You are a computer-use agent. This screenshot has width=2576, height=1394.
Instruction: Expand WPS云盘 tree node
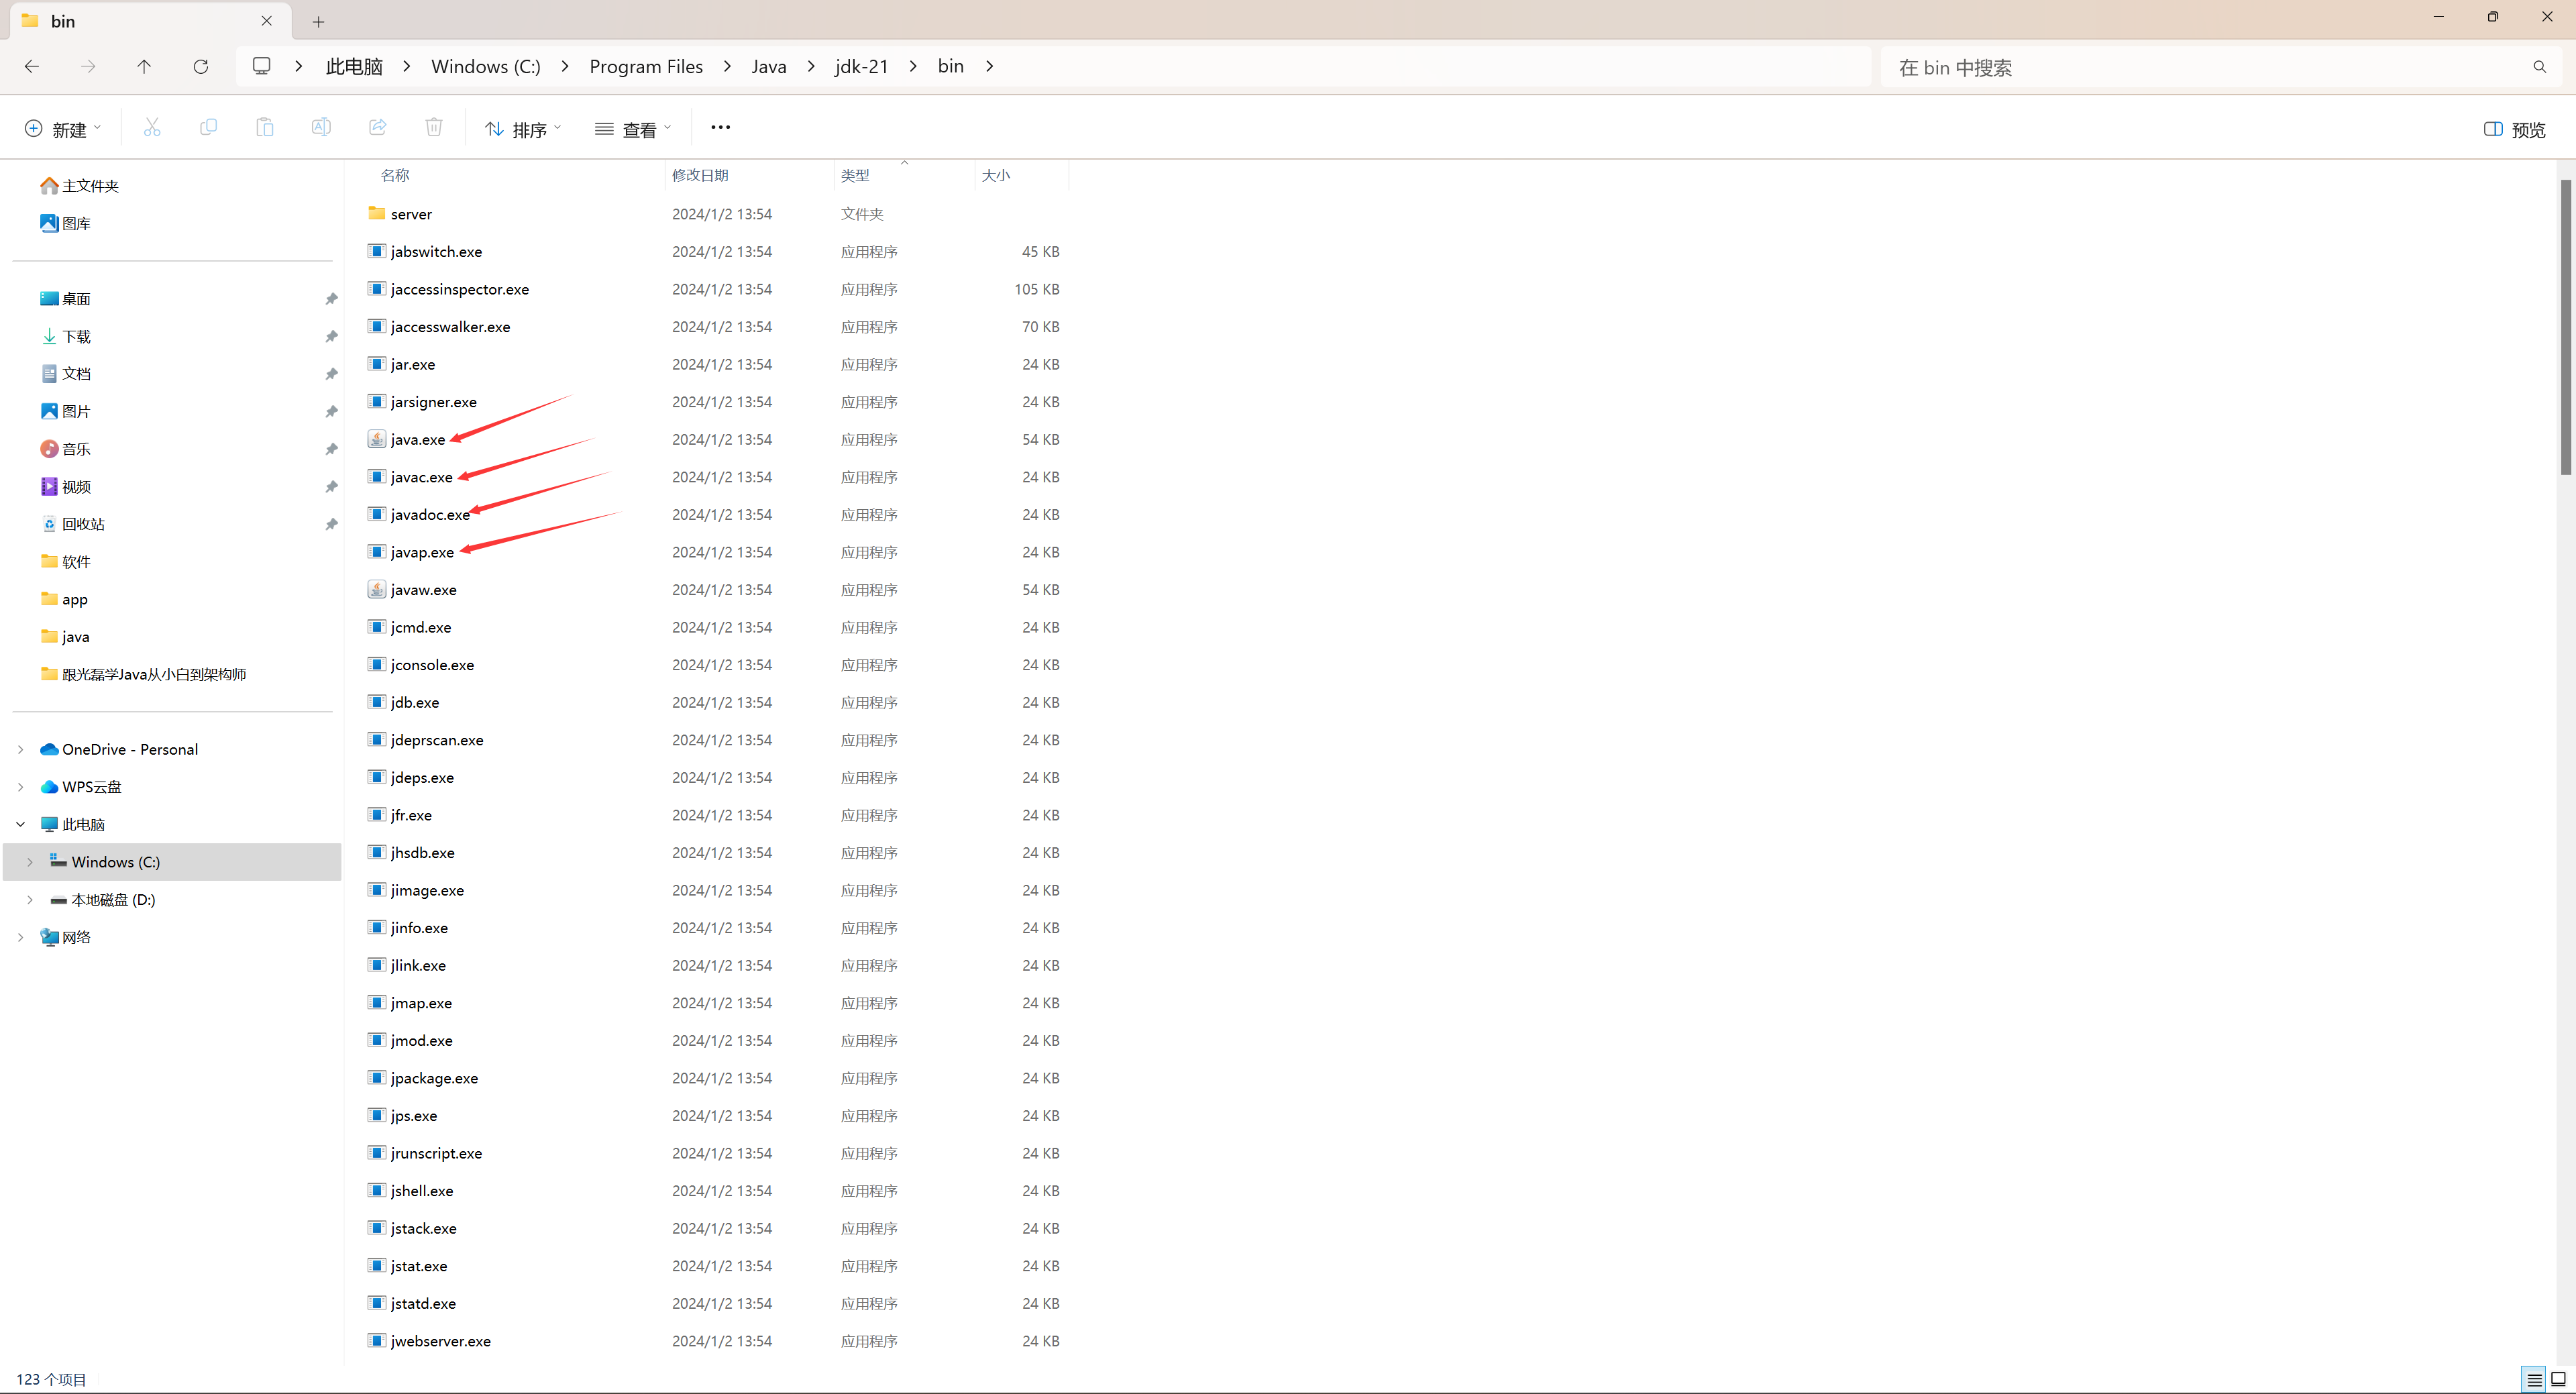click(x=21, y=787)
